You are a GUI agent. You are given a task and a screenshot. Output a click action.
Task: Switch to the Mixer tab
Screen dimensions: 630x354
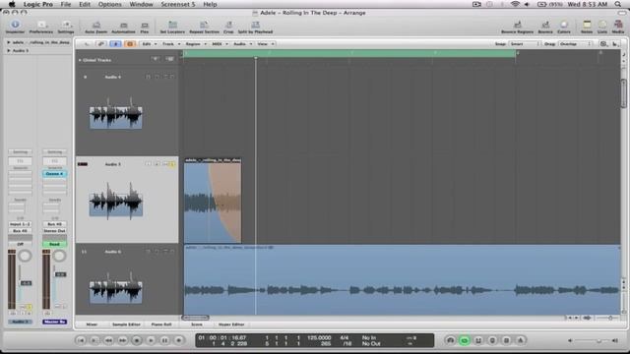pos(92,324)
